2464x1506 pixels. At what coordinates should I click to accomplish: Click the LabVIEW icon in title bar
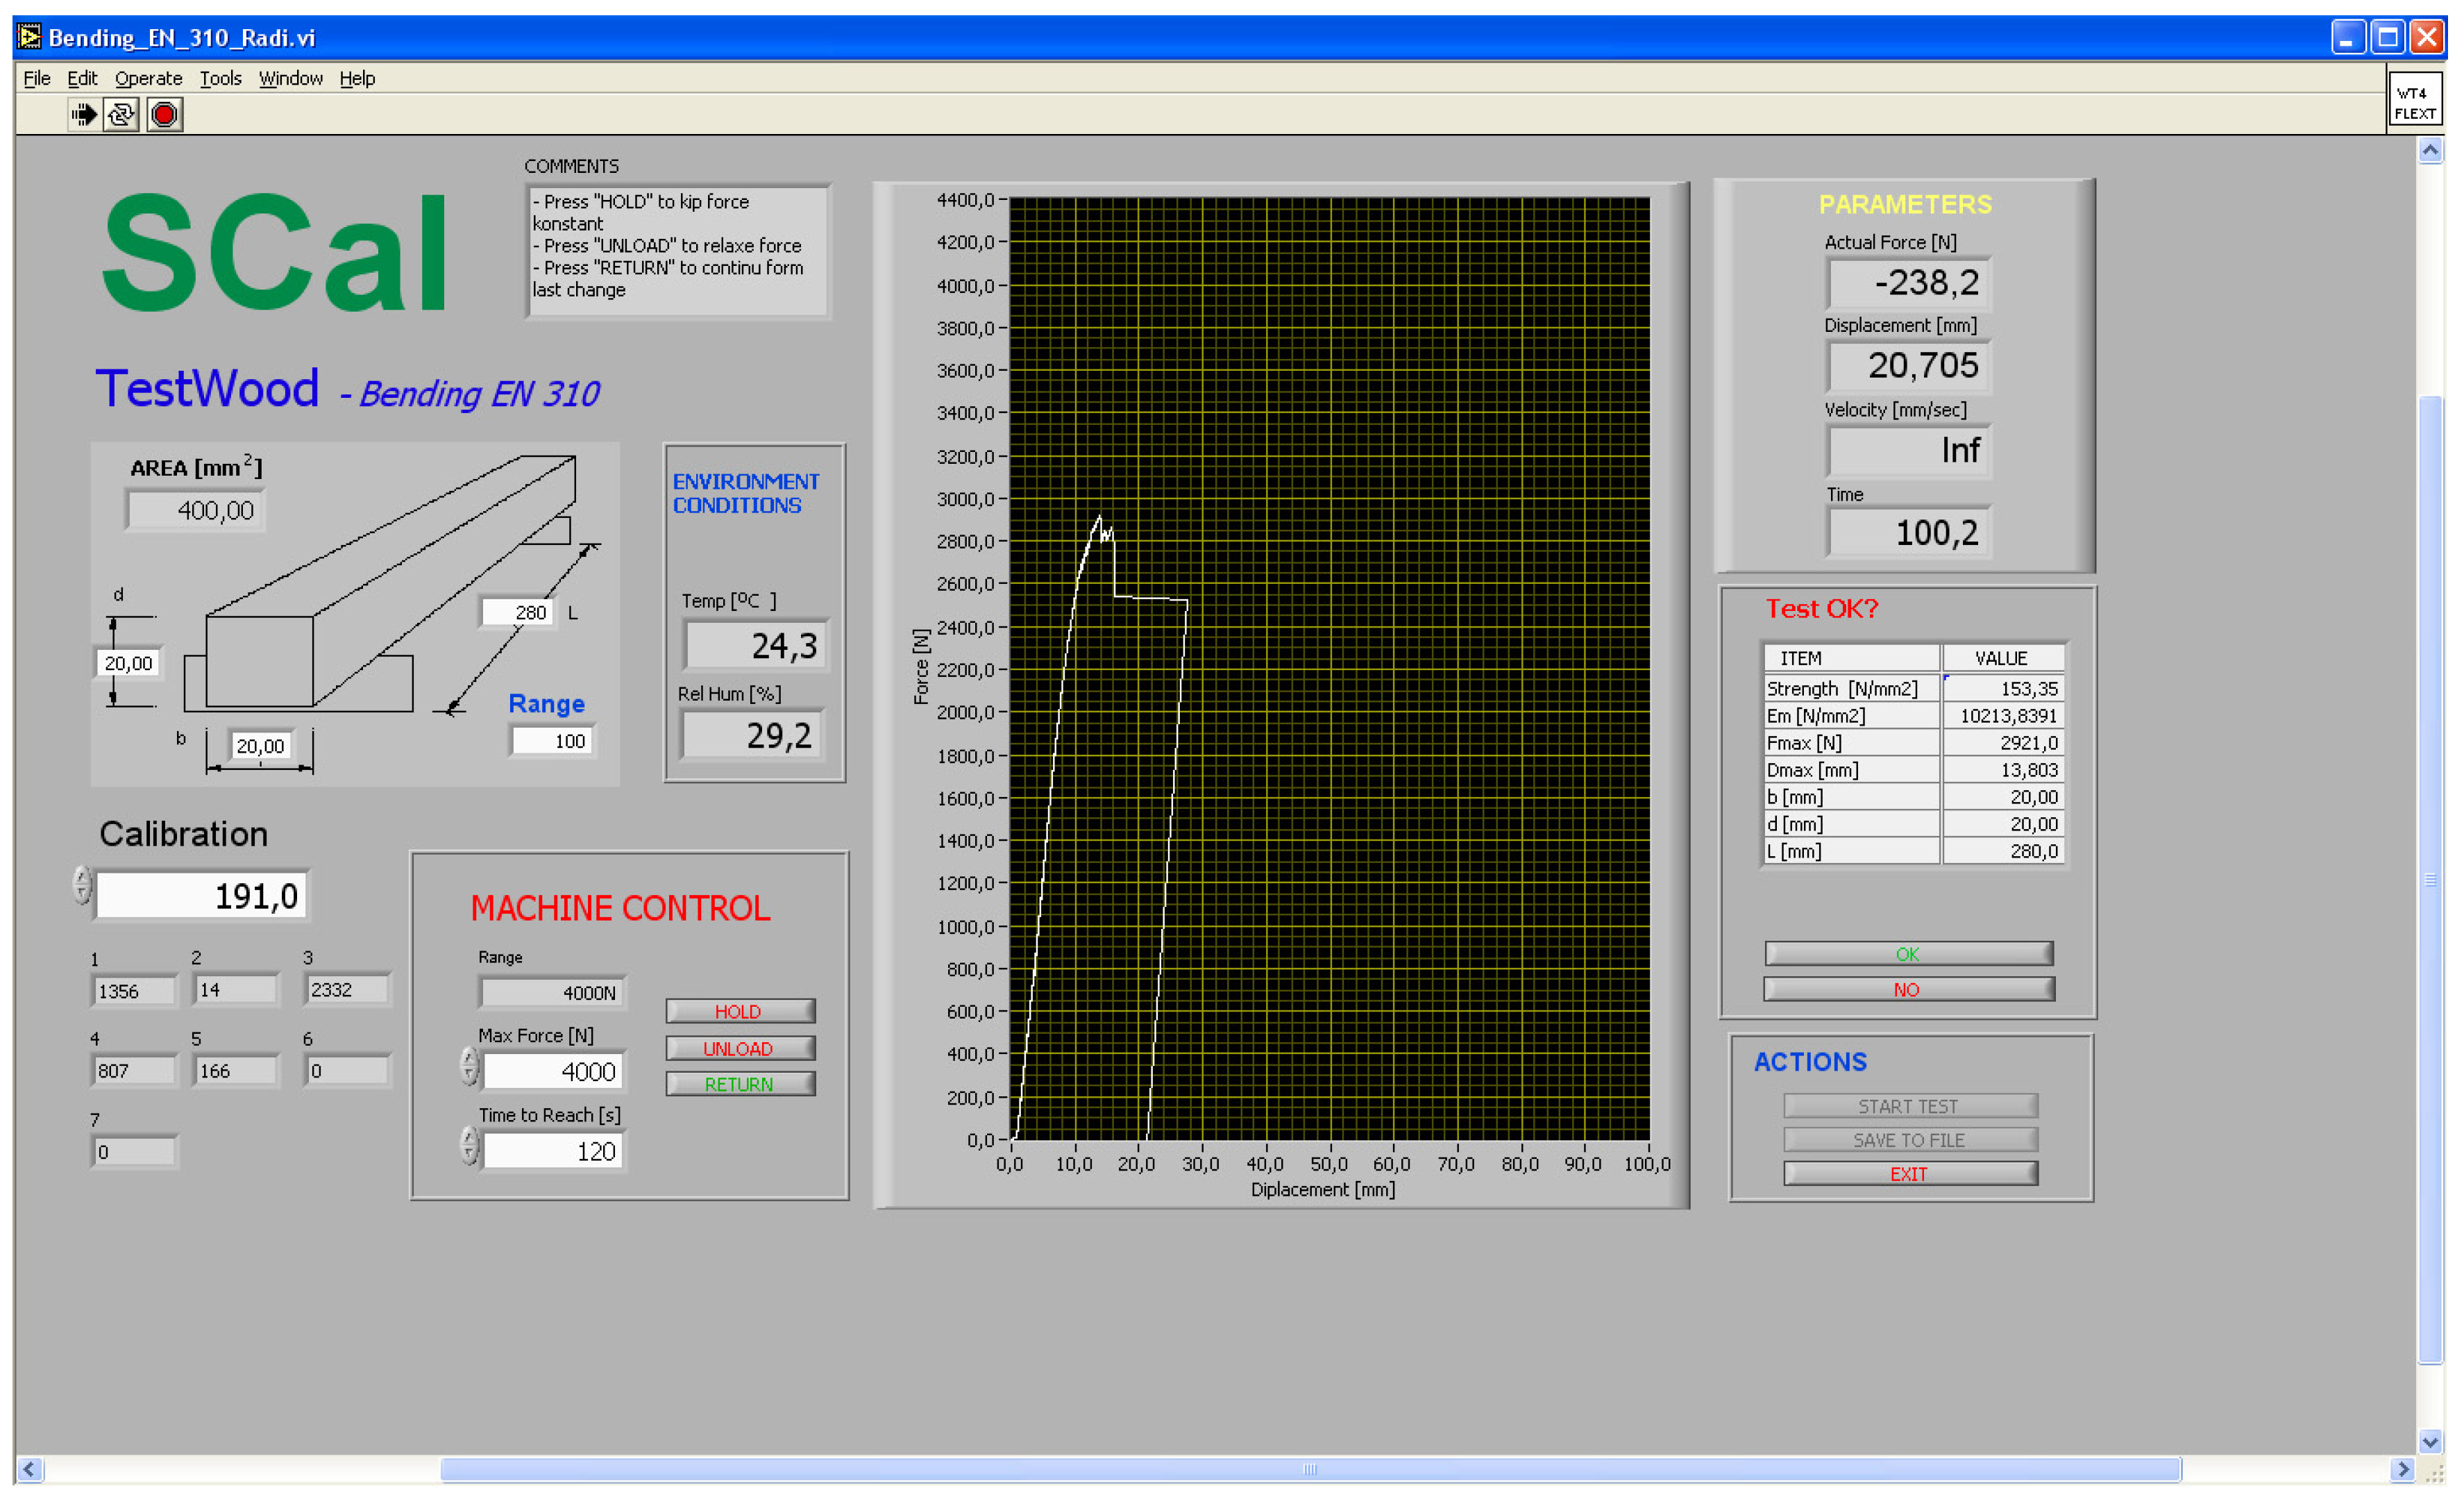coord(29,37)
